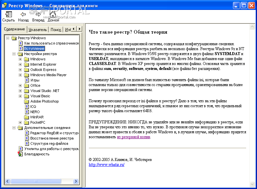Click the tree scrollbar right arrow
Image resolution: width=257 pixels, height=189 pixels.
tap(76, 181)
